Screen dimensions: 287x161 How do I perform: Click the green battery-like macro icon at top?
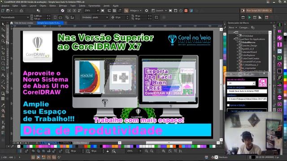pyautogui.click(x=279, y=25)
